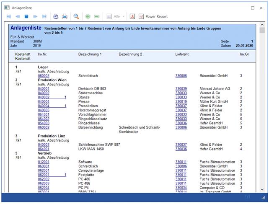
Task: Go to the previous report page
Action: pyautogui.click(x=17, y=16)
